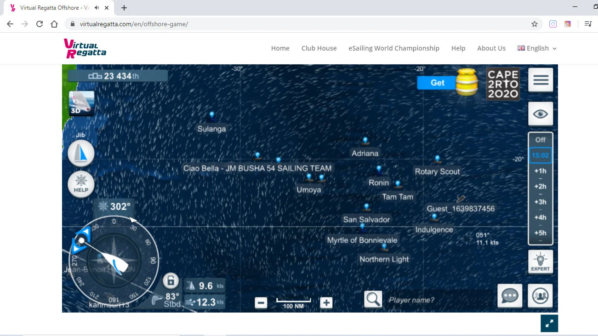Screen dimensions: 598x336
Task: Select the Adriana boat marker
Action: pos(365,141)
